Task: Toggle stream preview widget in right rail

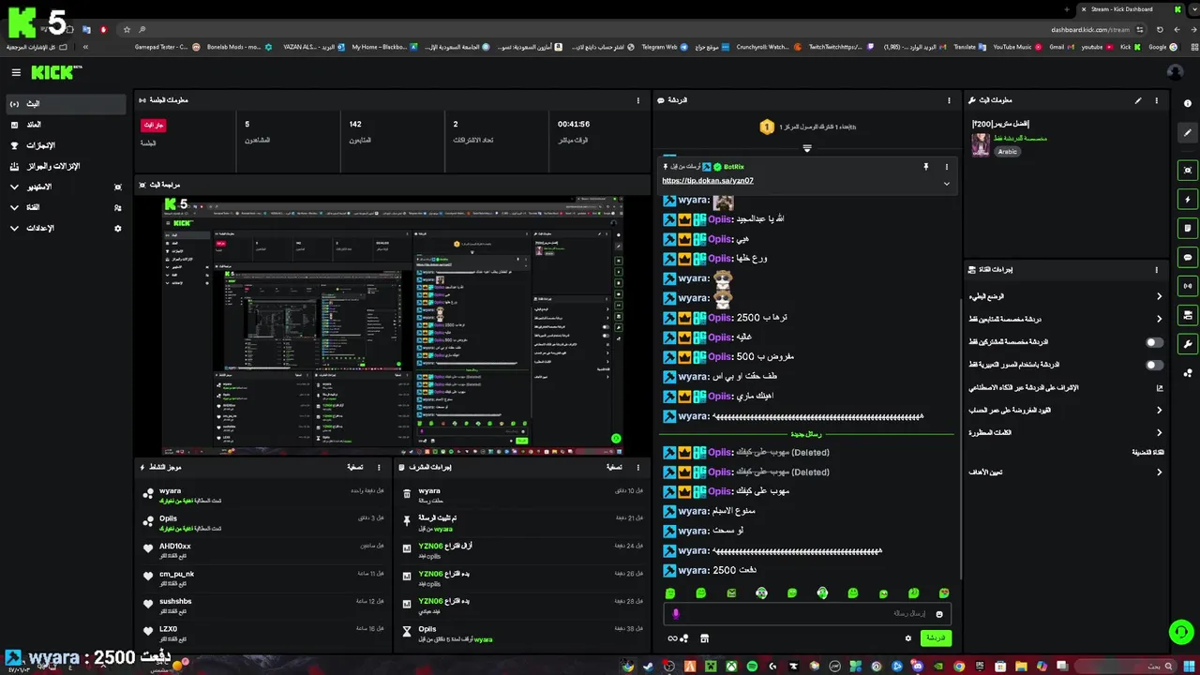Action: point(1188,171)
